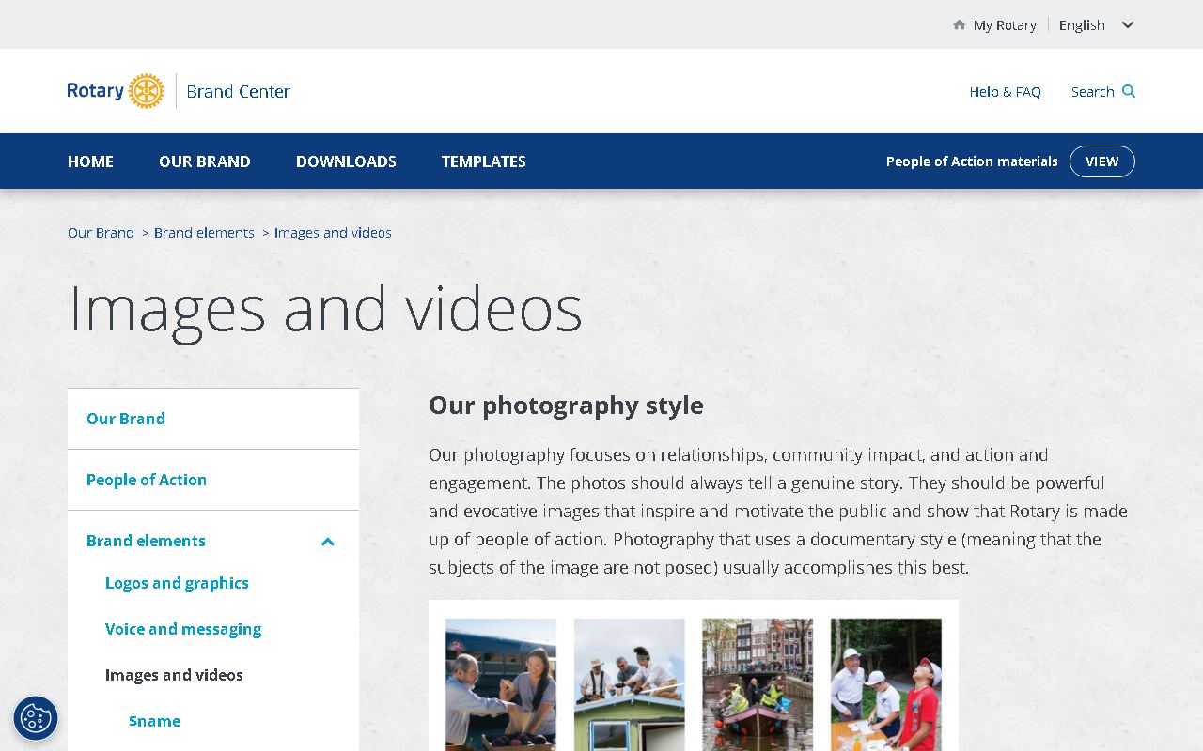Open the OUR BRAND menu

(205, 161)
